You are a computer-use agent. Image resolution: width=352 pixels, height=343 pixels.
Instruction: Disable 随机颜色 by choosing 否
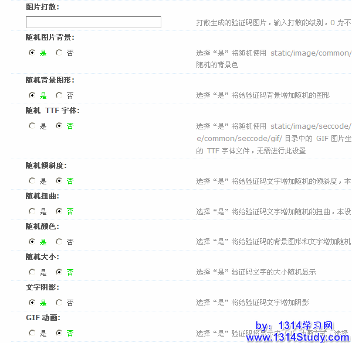(x=59, y=241)
